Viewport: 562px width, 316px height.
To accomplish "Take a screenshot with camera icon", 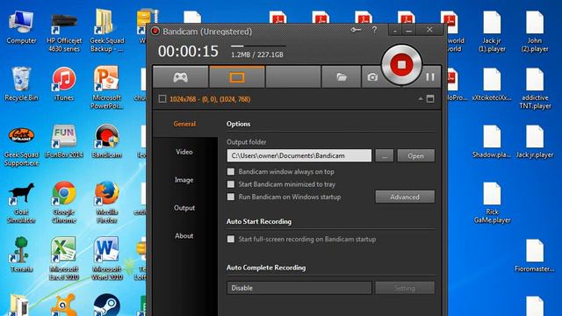I will pyautogui.click(x=372, y=76).
